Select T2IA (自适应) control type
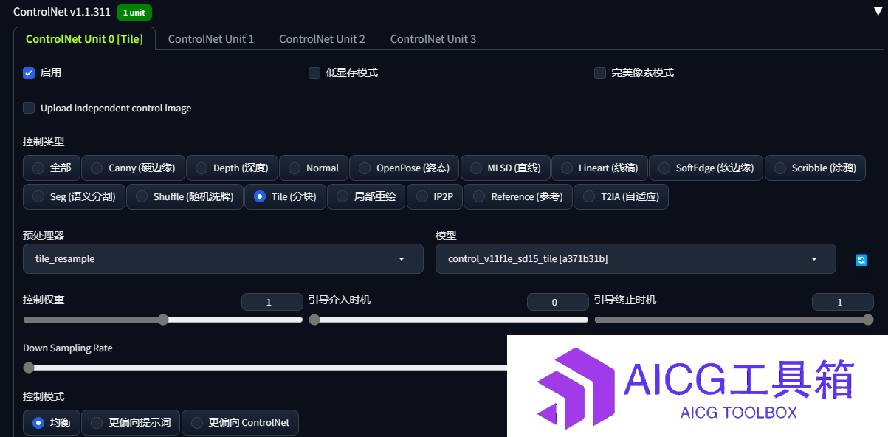Viewport: 888px width, 437px height. pyautogui.click(x=621, y=196)
